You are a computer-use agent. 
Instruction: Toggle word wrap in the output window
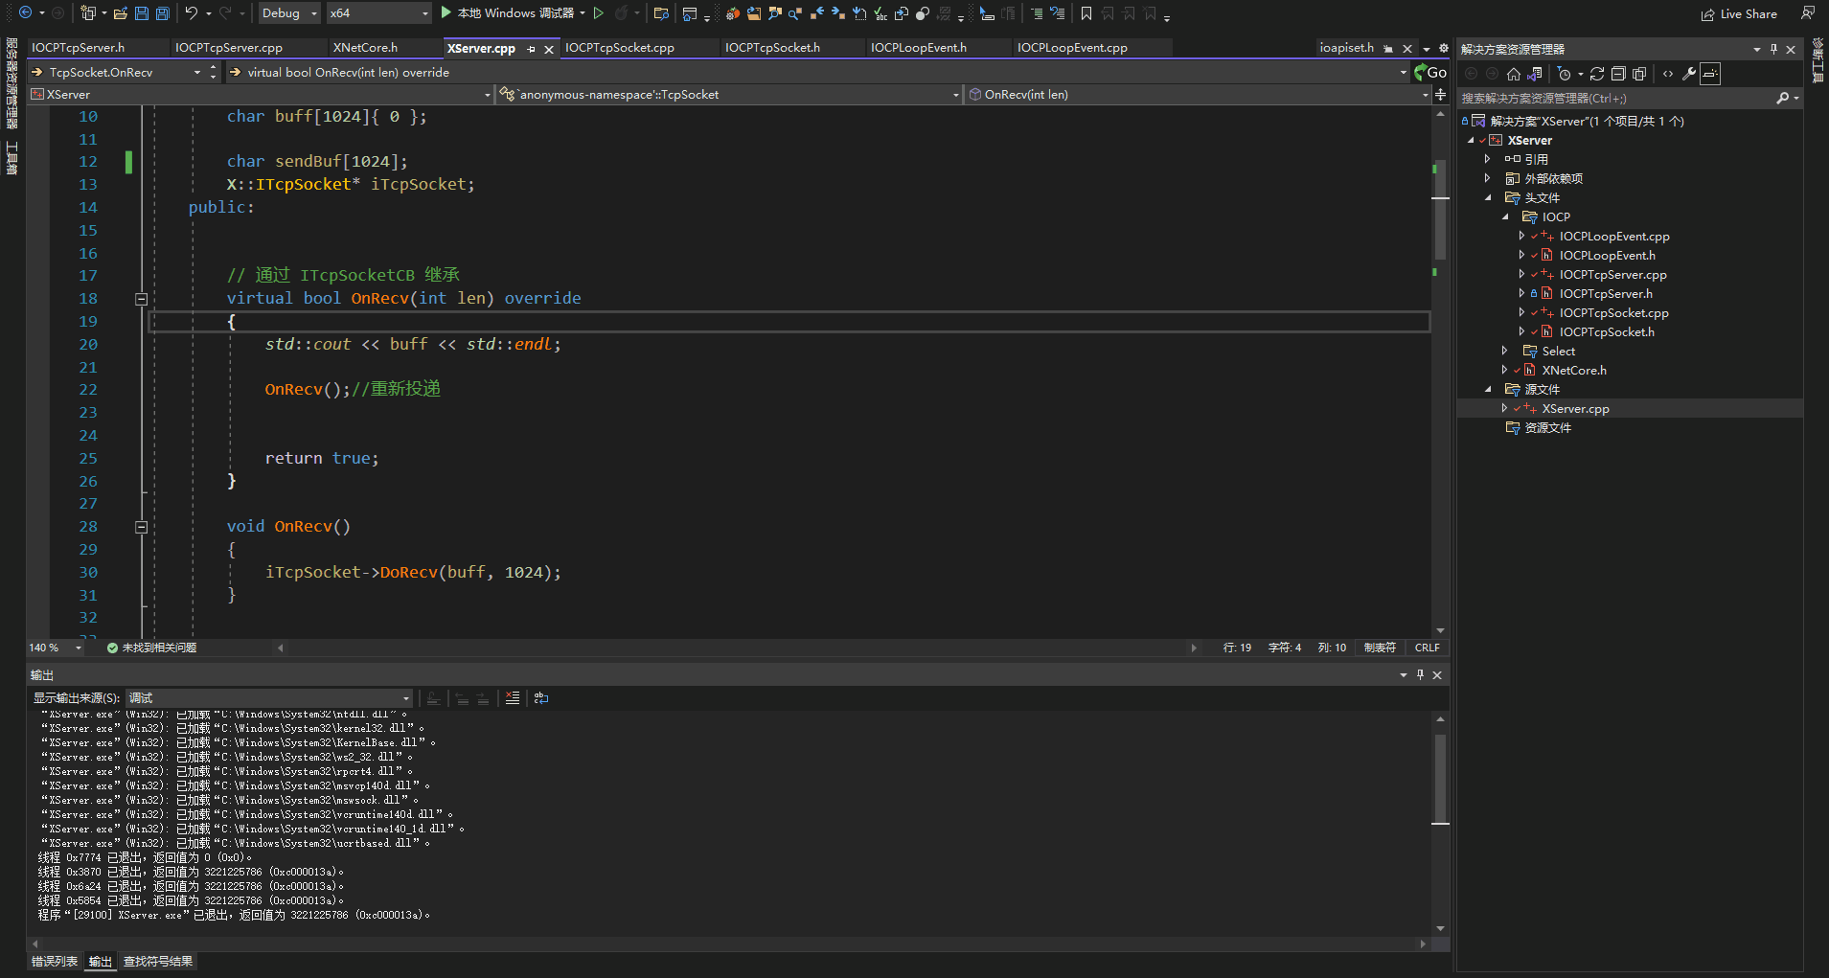541,698
